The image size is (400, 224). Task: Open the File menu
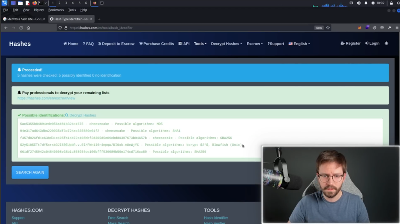tap(5, 10)
